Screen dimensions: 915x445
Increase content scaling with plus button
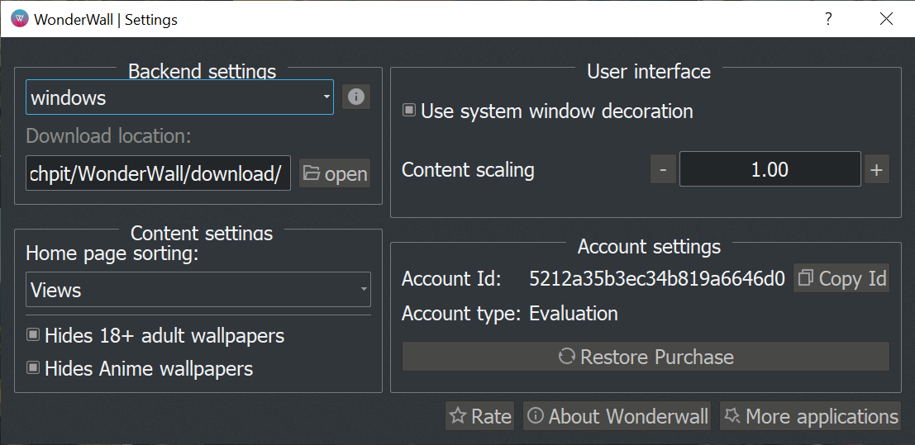coord(876,170)
